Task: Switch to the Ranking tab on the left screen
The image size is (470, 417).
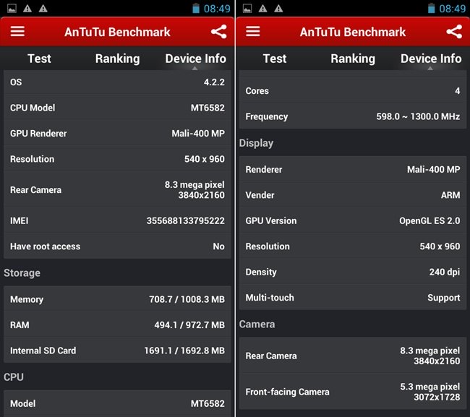Action: (x=117, y=59)
